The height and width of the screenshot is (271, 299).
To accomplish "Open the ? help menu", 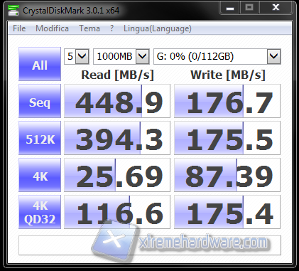I will 112,28.
